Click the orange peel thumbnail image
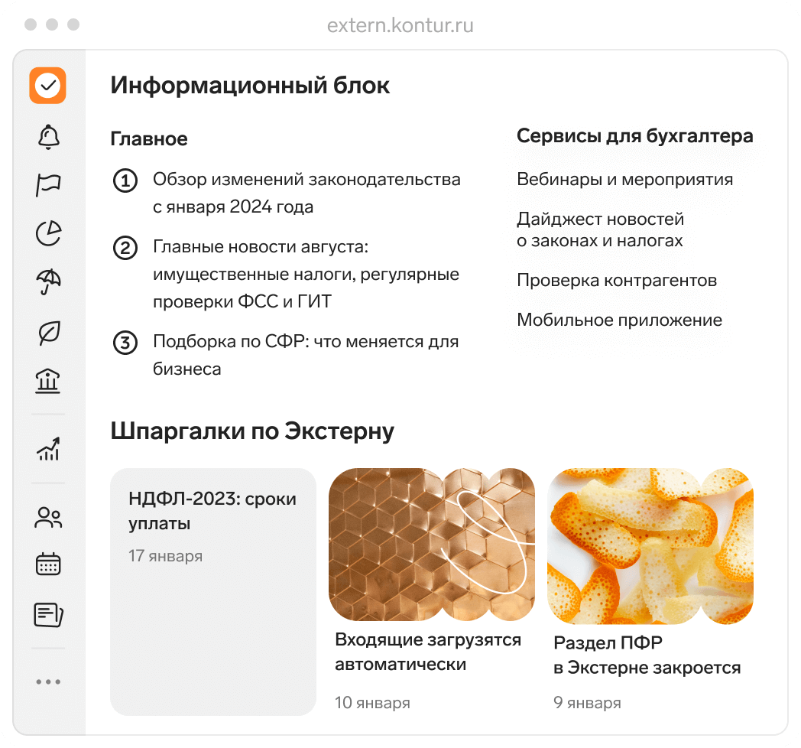Viewport: 801px width, 748px height. [650, 546]
